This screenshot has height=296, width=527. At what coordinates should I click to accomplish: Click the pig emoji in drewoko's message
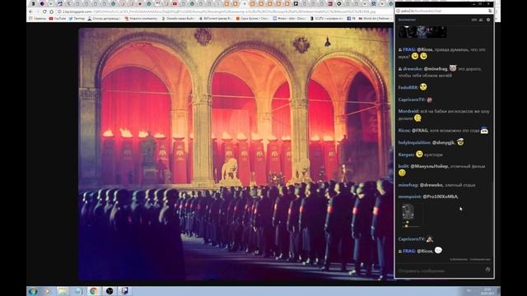click(x=453, y=68)
